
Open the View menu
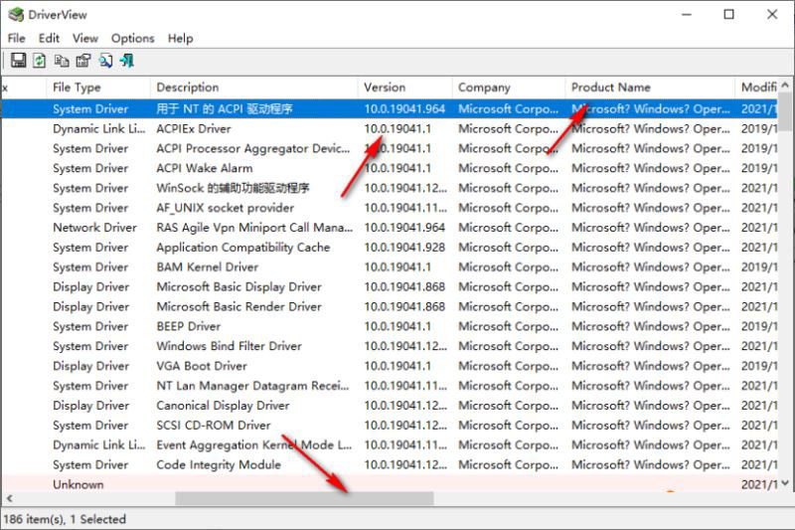coord(85,39)
